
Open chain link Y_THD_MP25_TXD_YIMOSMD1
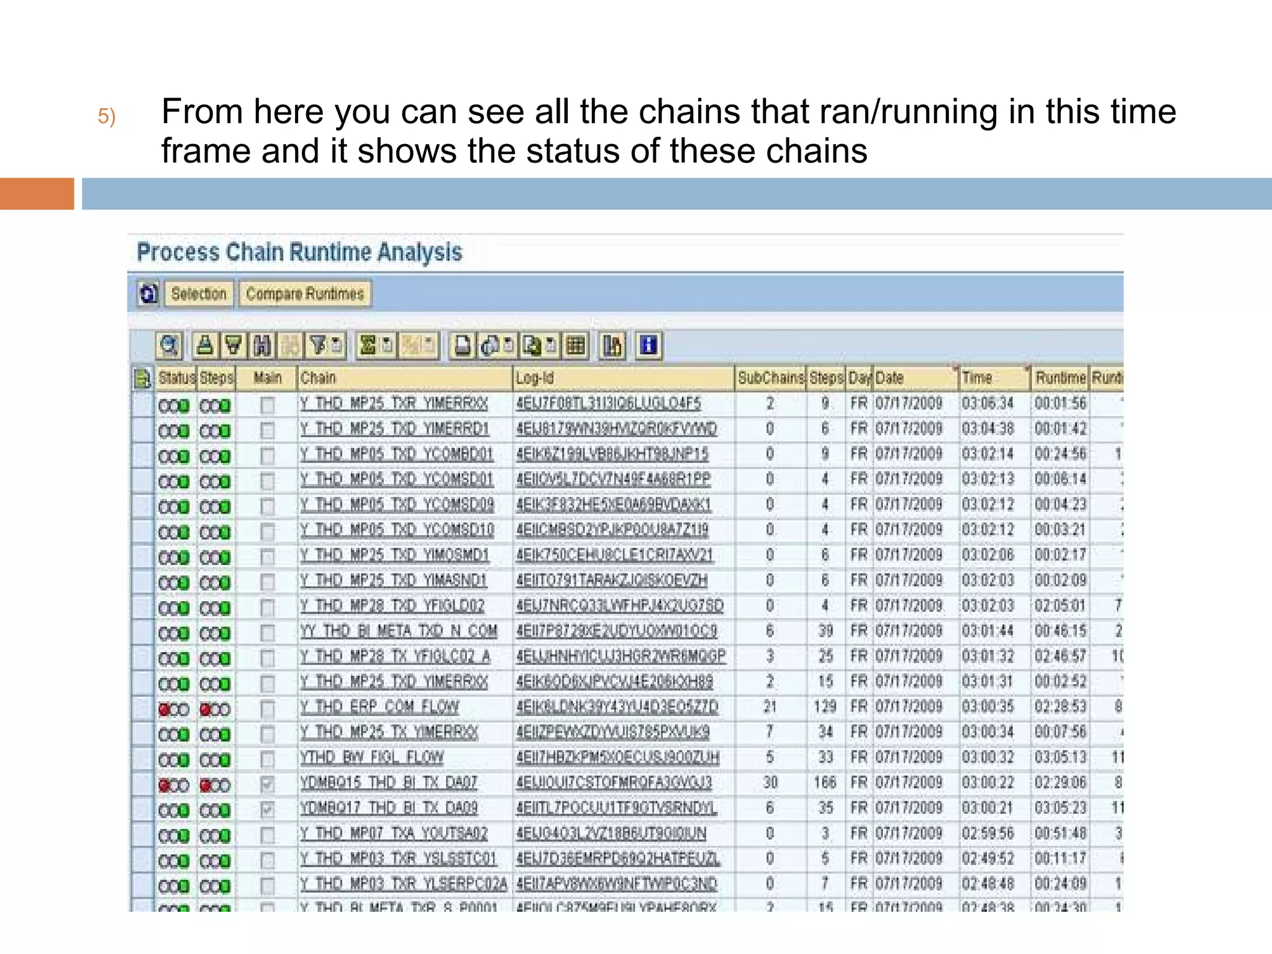click(394, 555)
